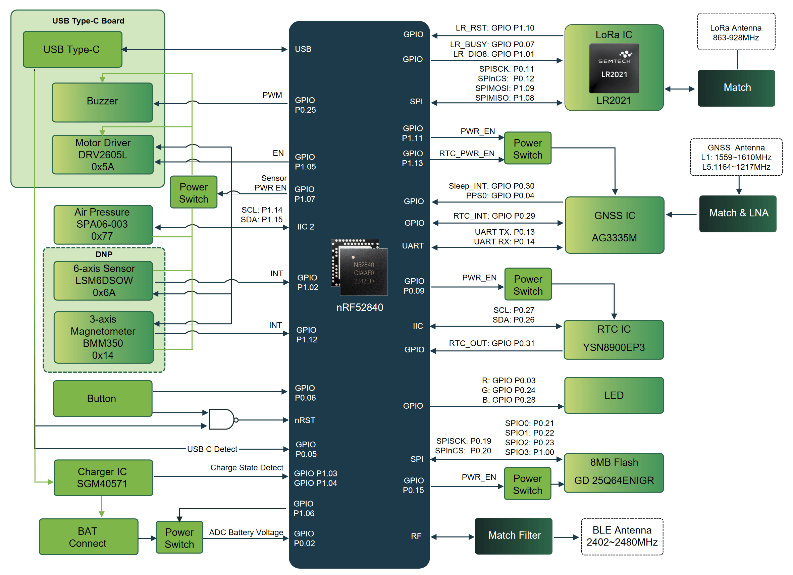The image size is (793, 575).
Task: Click the N52840 chip image
Action: [360, 267]
